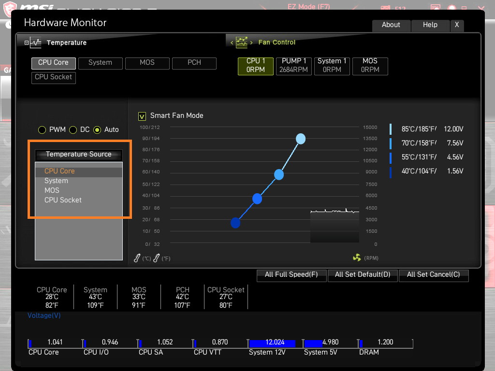Open the Help button
The height and width of the screenshot is (371, 495).
tap(430, 25)
